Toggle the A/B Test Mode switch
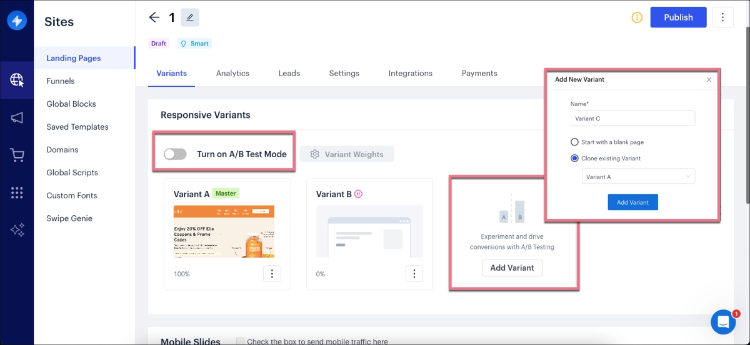750x345 pixels. tap(175, 154)
